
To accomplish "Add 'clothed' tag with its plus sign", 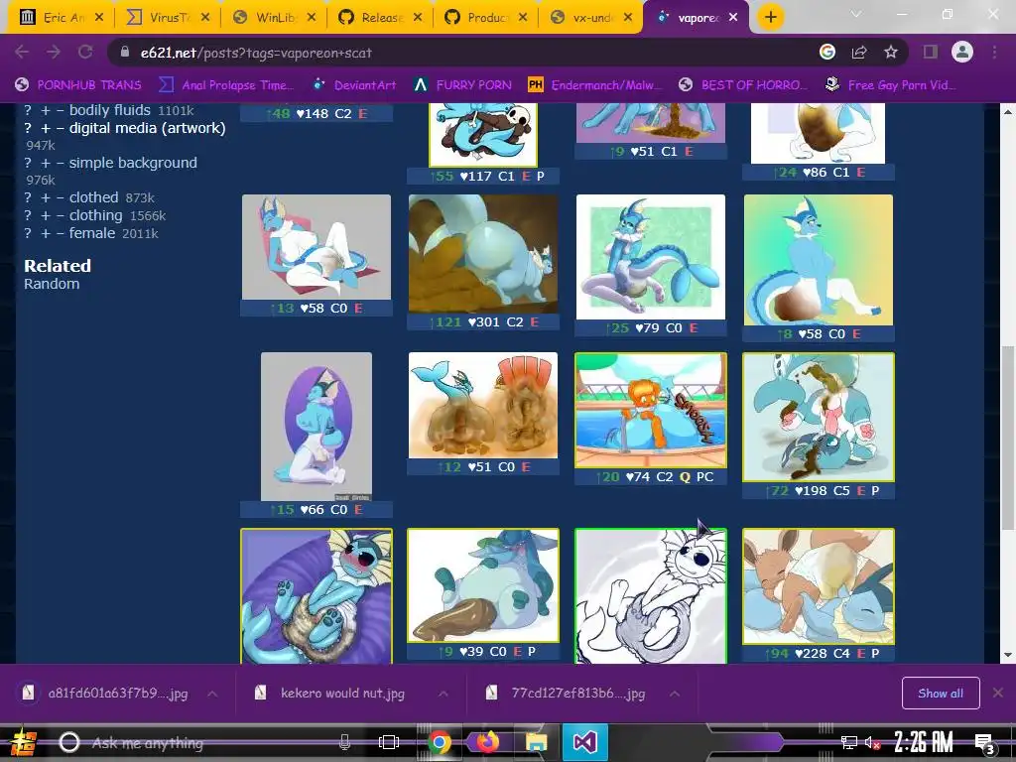I will pos(46,197).
